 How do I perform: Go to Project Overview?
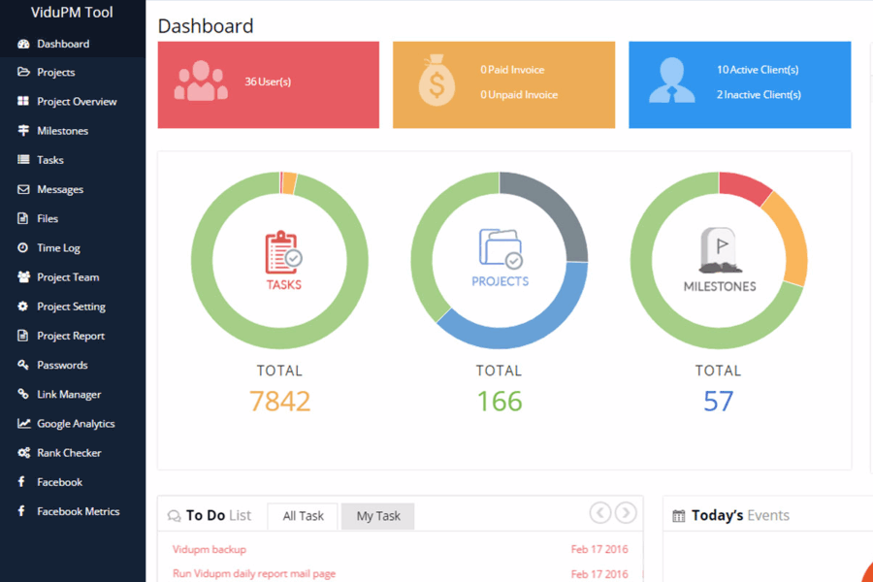pyautogui.click(x=77, y=101)
